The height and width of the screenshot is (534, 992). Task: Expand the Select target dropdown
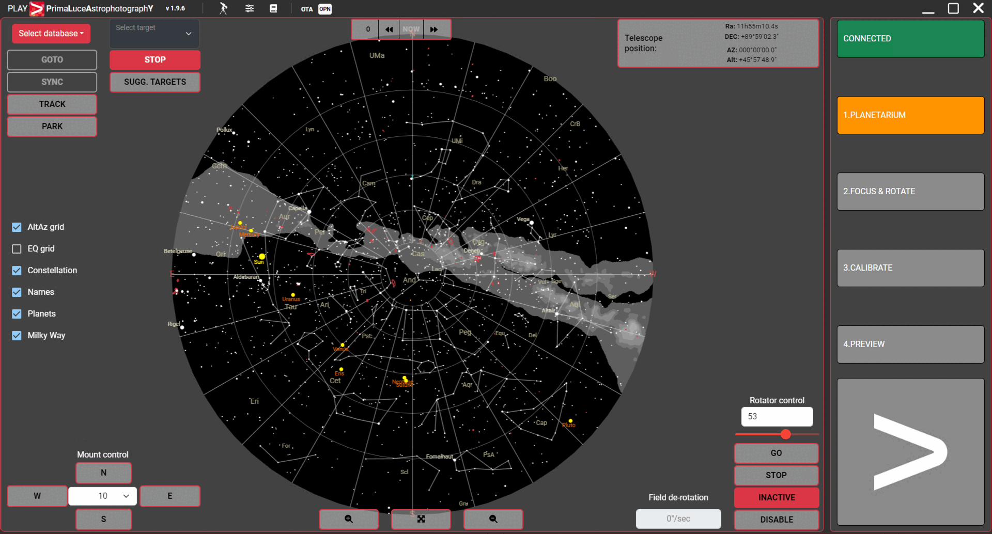coord(154,34)
